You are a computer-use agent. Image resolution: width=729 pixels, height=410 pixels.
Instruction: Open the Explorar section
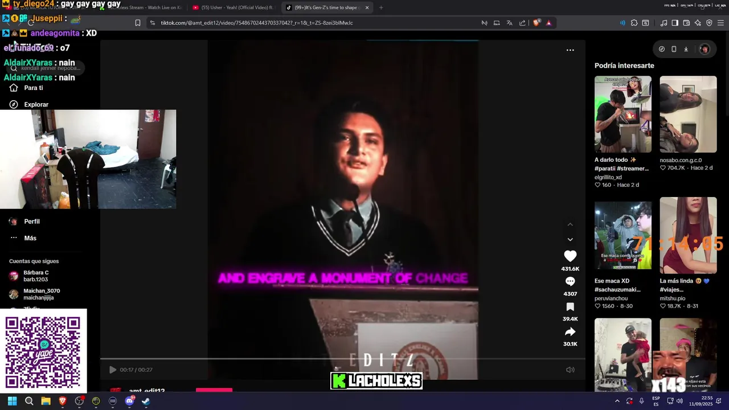tap(36, 104)
